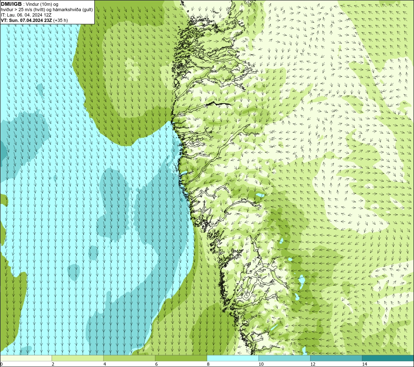
Task: Click the 'hviður > 25 m/s' legend line
Action: [47, 10]
